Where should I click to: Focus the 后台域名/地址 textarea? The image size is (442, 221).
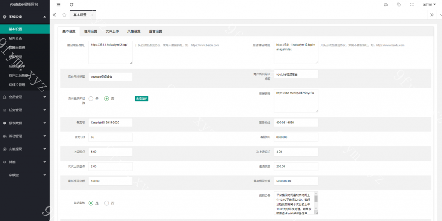coord(296,52)
